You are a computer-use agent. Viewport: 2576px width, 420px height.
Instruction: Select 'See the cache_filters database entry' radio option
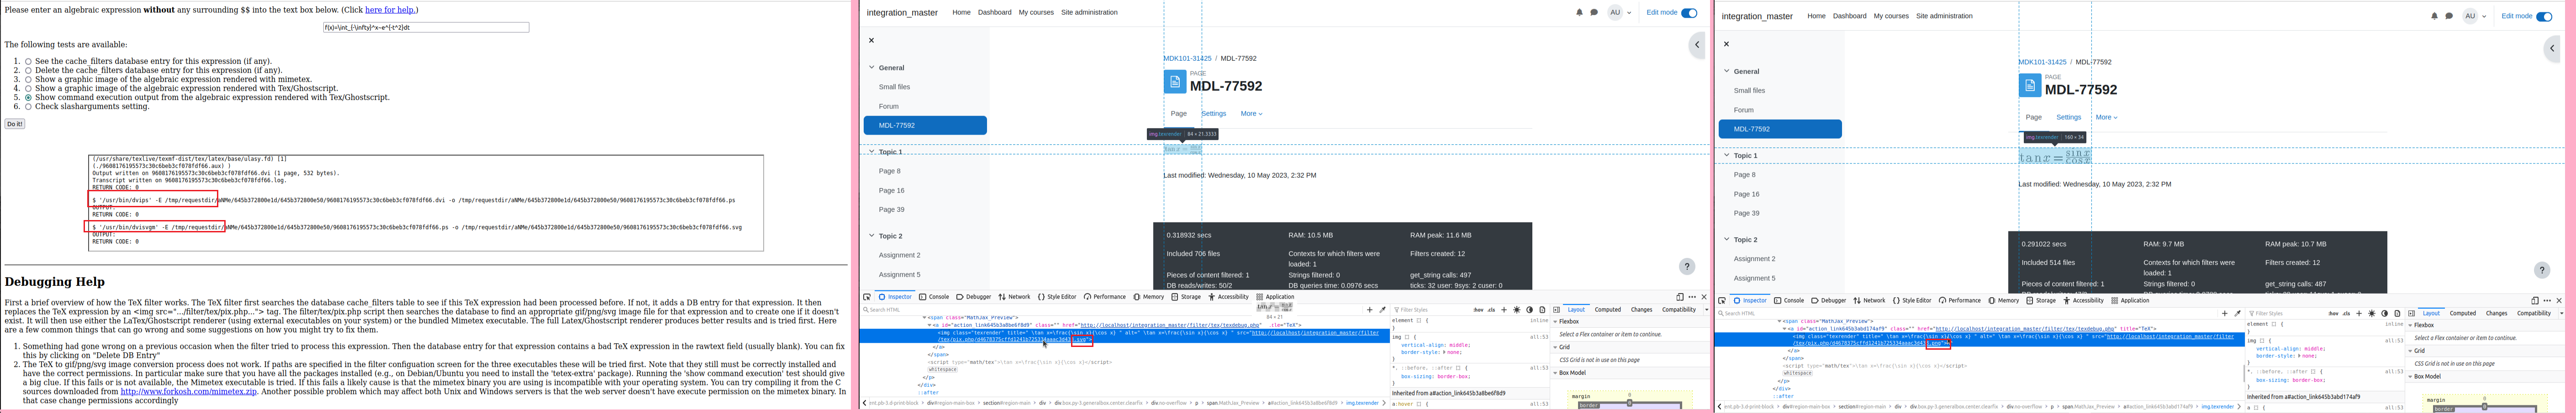click(x=28, y=61)
